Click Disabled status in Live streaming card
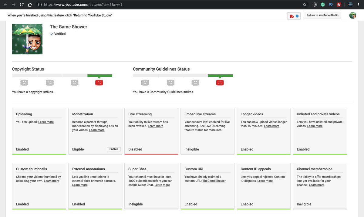The image size is (364, 217). tap(135, 149)
